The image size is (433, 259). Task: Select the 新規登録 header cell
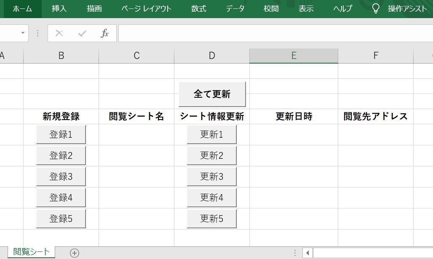click(61, 116)
